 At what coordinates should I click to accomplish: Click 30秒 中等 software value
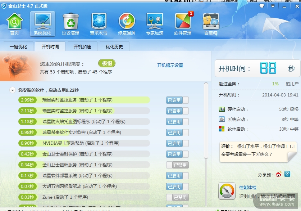coord(289,129)
